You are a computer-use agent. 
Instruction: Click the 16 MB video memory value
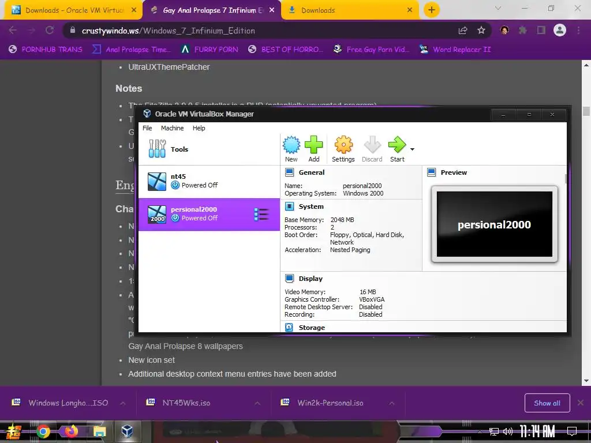(368, 292)
